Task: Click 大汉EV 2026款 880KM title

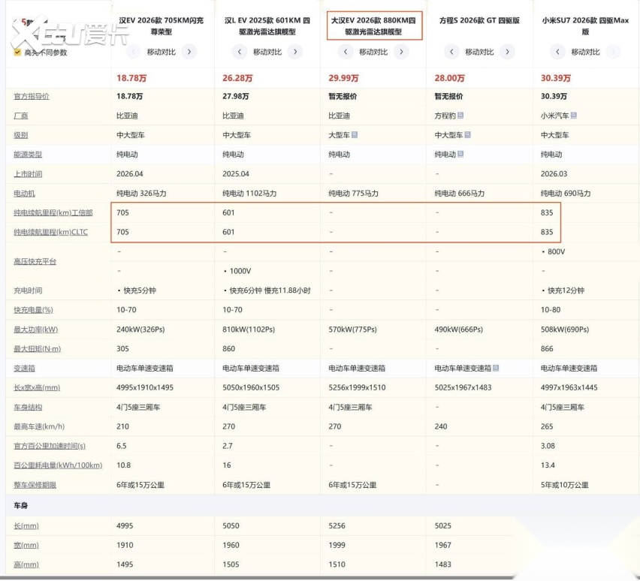Action: (x=373, y=26)
